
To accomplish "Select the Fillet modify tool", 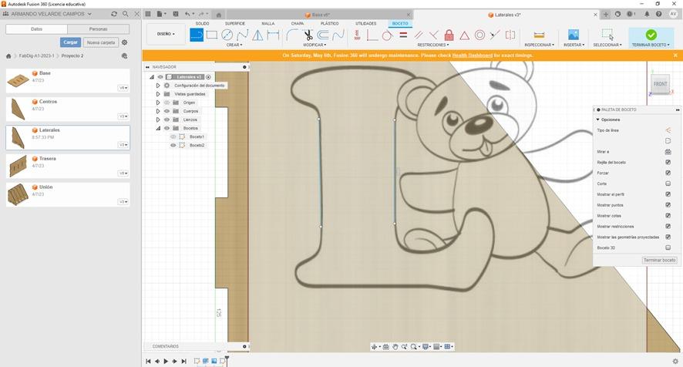I will point(292,35).
